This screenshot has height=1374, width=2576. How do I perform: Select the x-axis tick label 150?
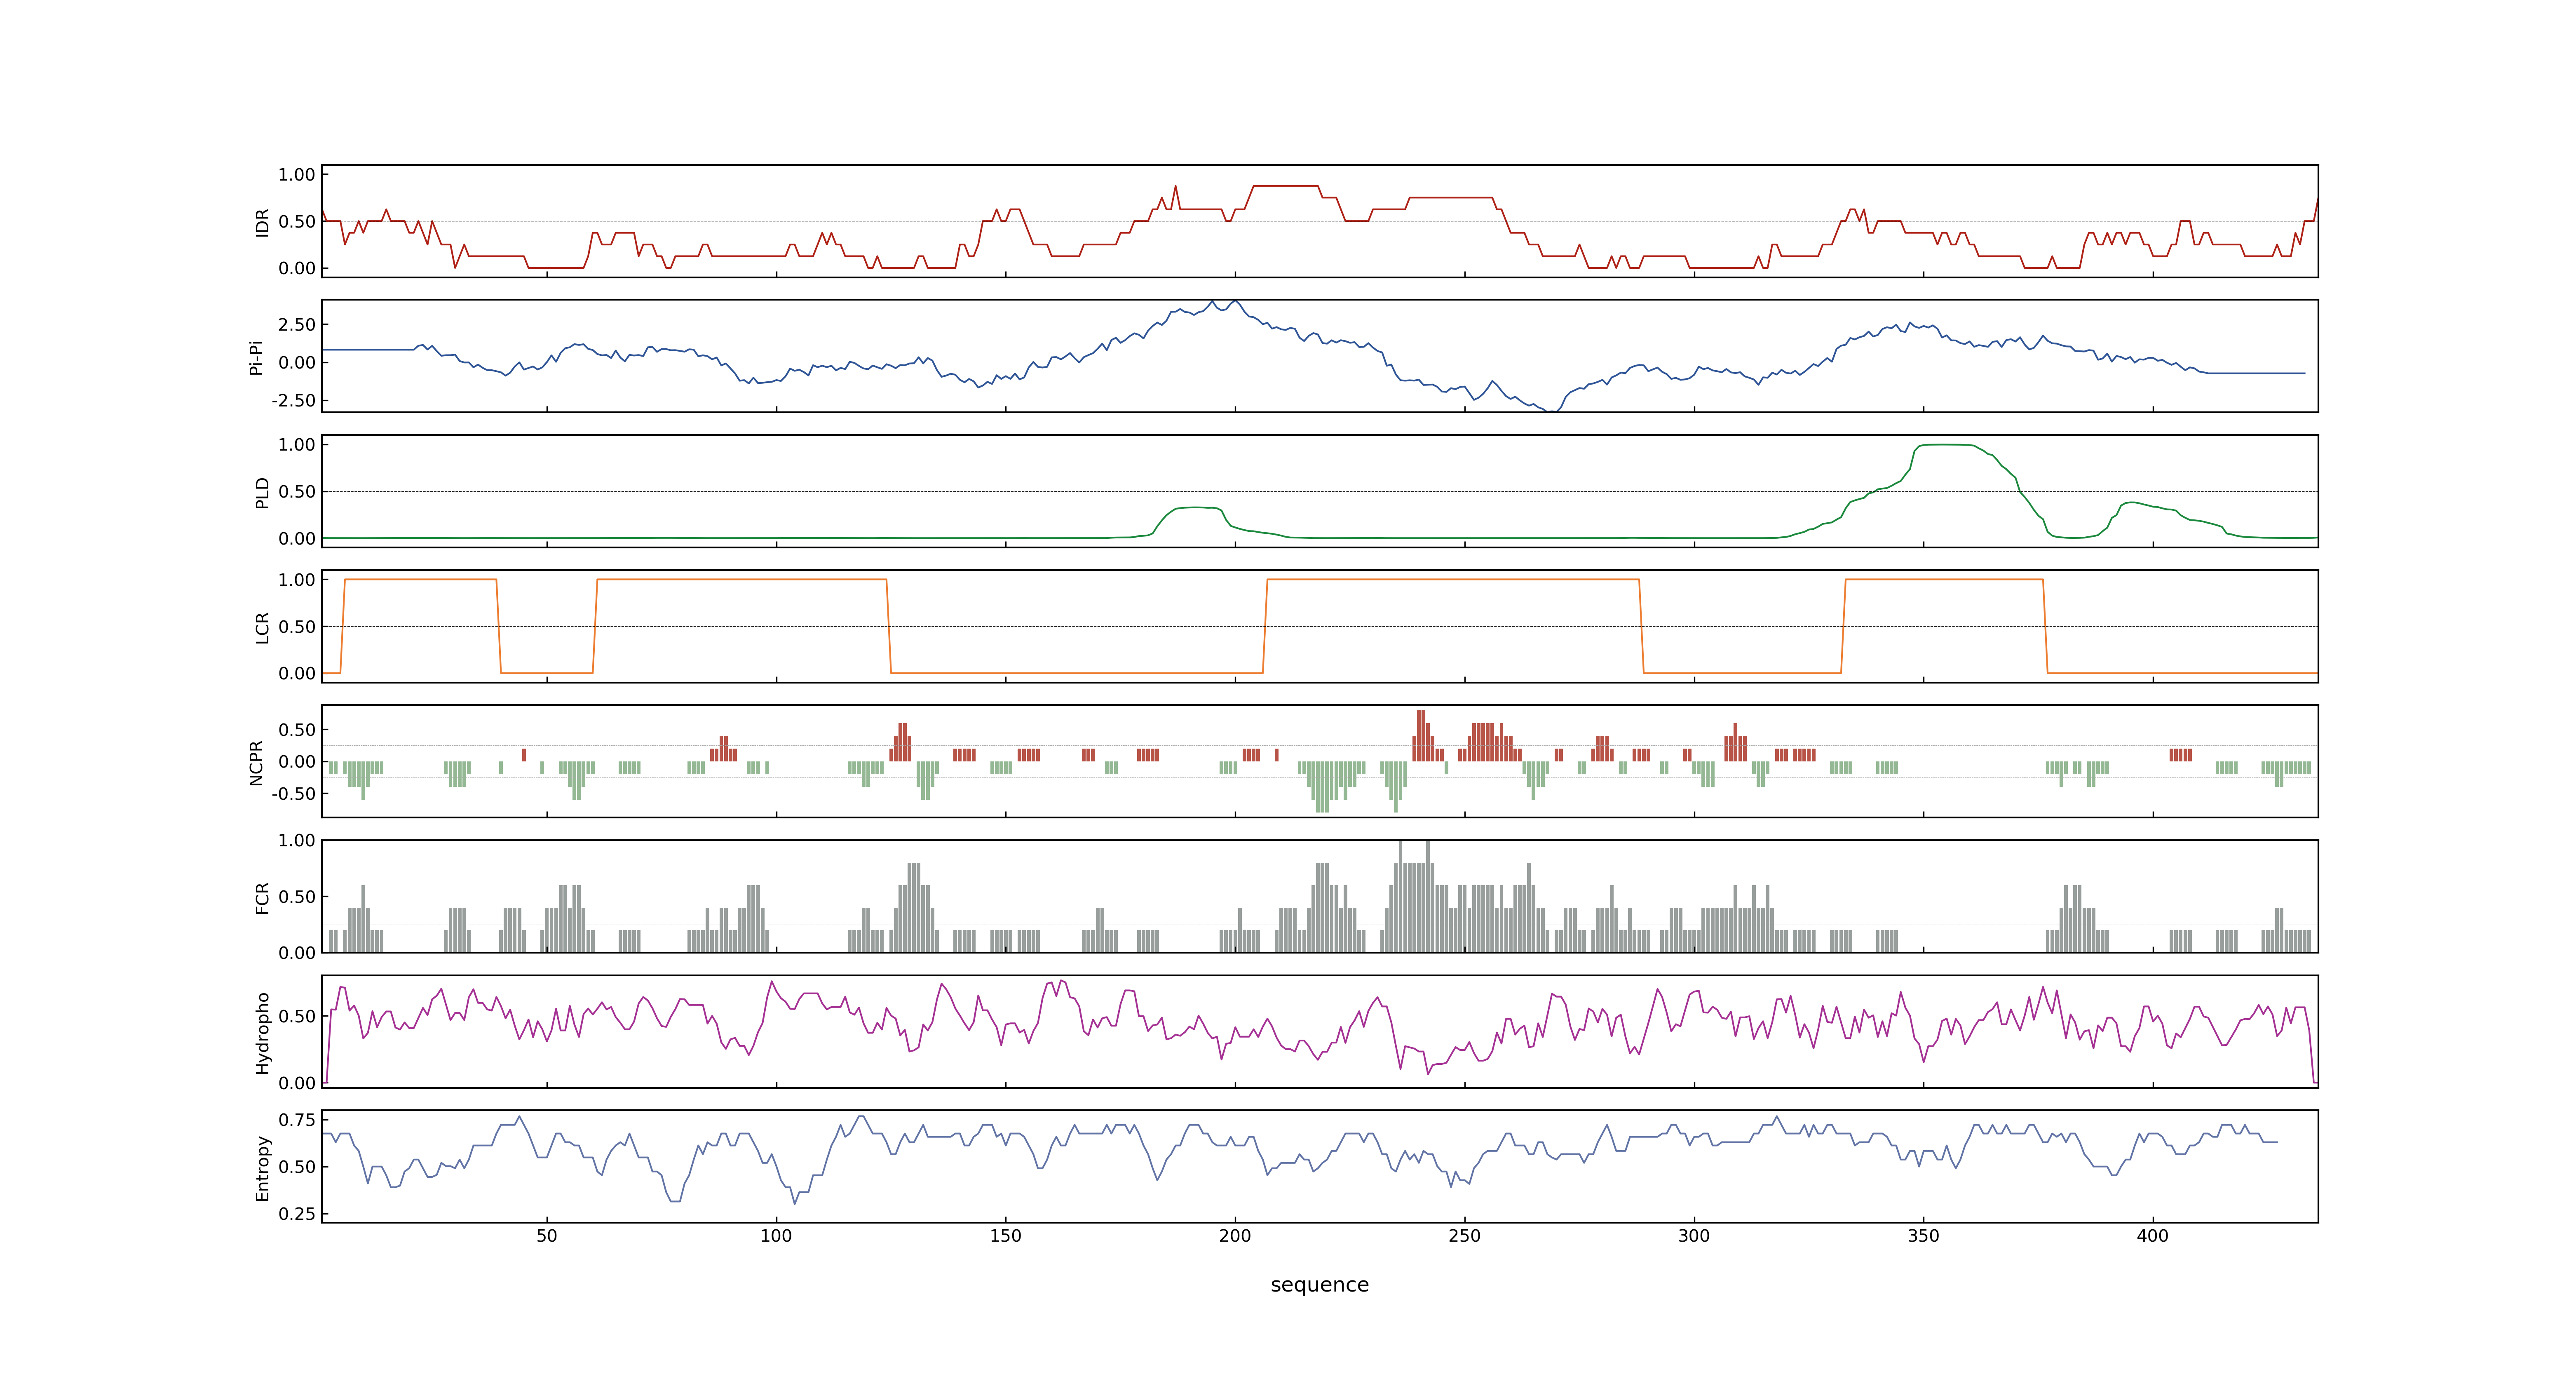tap(1006, 1236)
